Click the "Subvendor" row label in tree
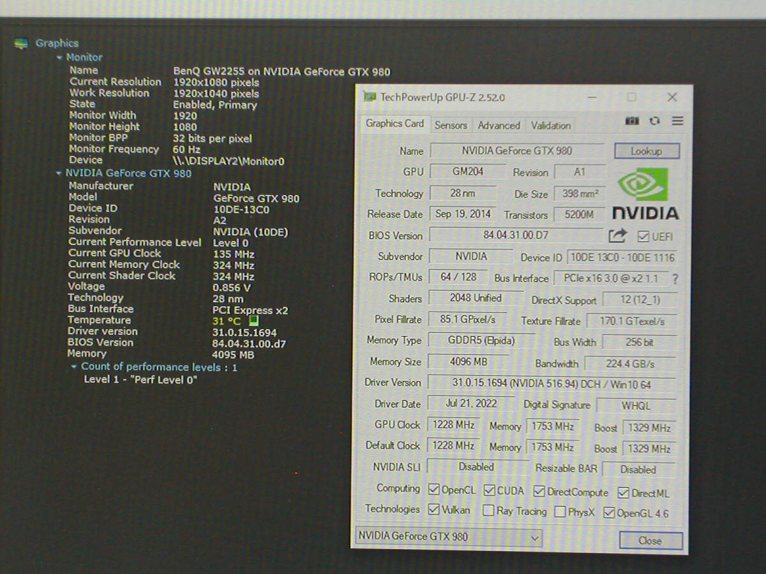 [x=95, y=231]
